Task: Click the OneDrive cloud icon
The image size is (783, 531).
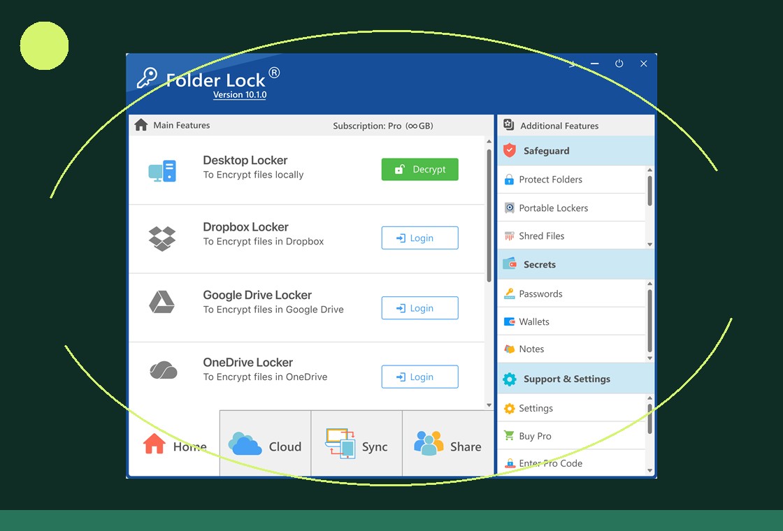Action: coord(164,370)
